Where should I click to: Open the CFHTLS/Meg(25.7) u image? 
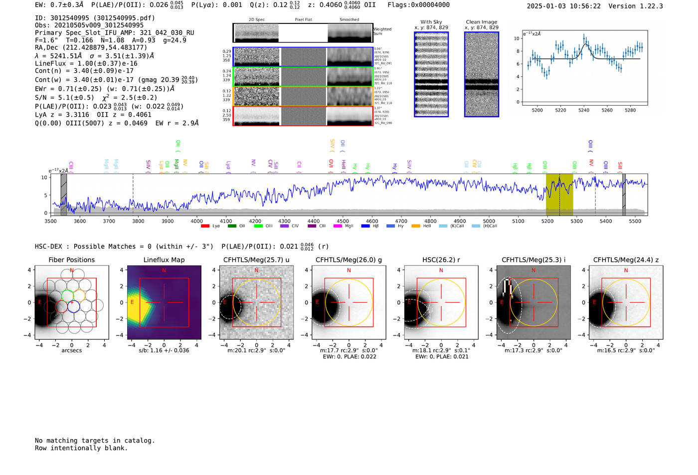point(256,303)
